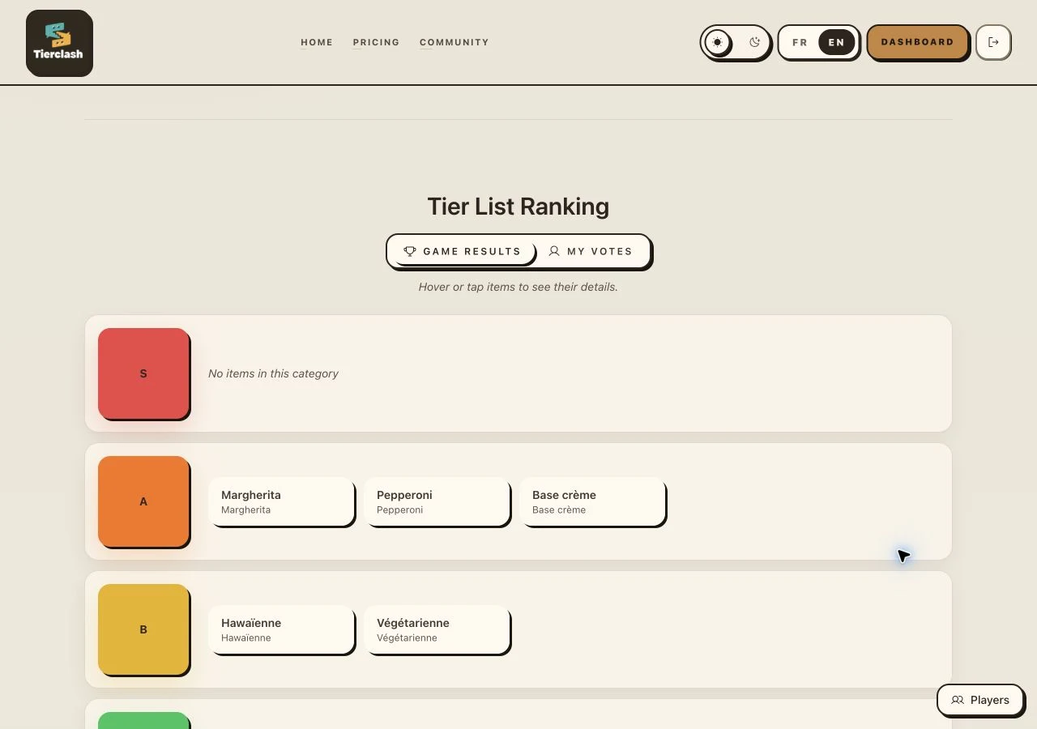Click the orange A tier block
This screenshot has width=1037, height=729.
click(143, 501)
